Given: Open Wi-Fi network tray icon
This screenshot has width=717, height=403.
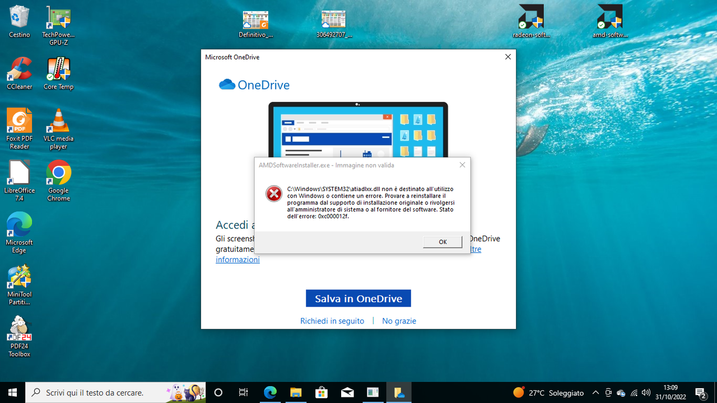Looking at the screenshot, I should [634, 393].
